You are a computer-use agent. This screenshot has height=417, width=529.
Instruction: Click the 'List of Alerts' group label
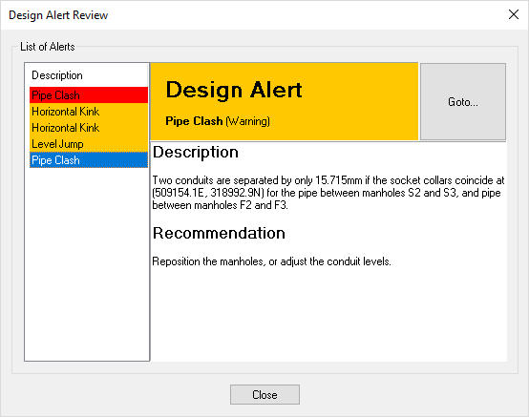48,47
